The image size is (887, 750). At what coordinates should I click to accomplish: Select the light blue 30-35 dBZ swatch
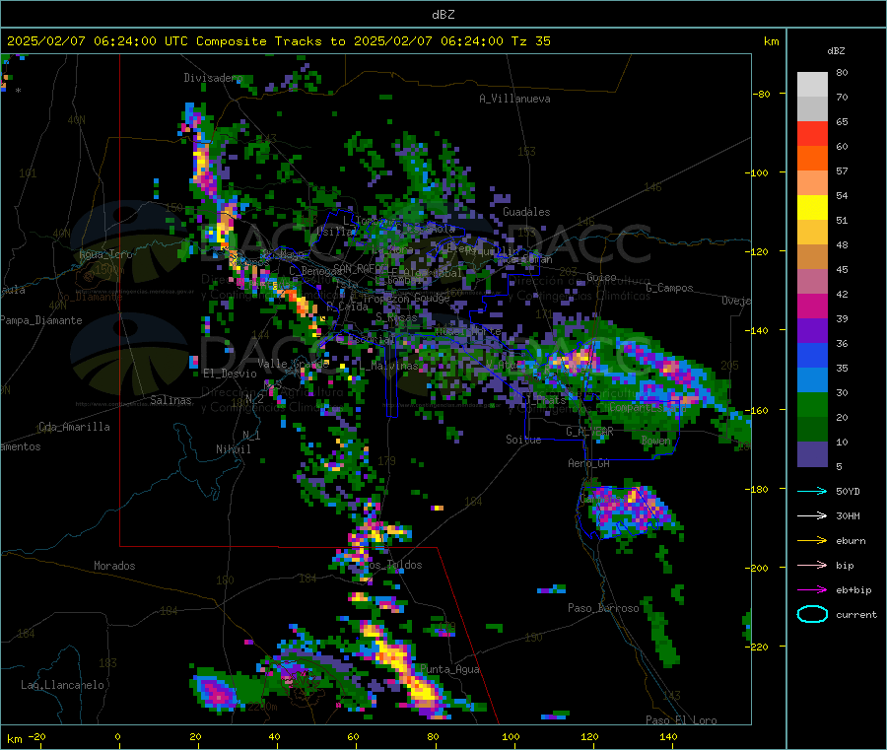pyautogui.click(x=812, y=380)
